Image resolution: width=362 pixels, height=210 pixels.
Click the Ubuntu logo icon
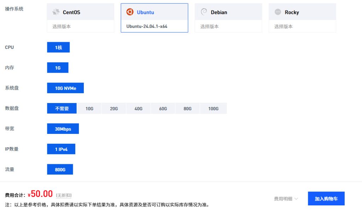click(x=130, y=12)
